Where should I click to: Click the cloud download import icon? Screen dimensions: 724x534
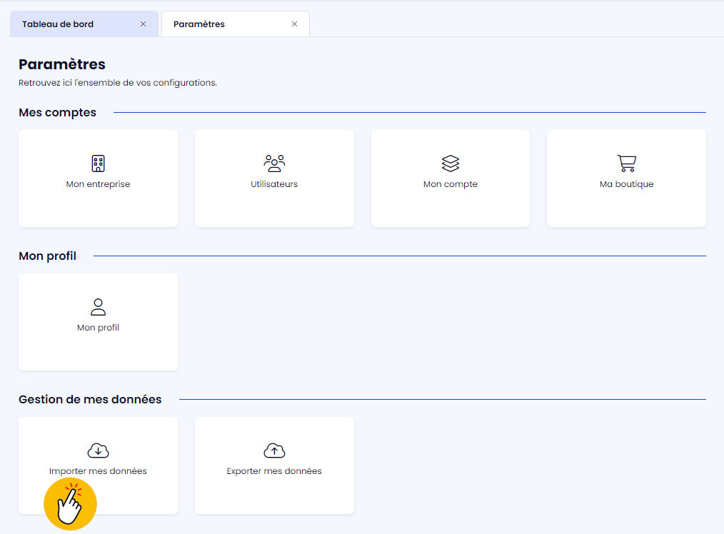98,450
